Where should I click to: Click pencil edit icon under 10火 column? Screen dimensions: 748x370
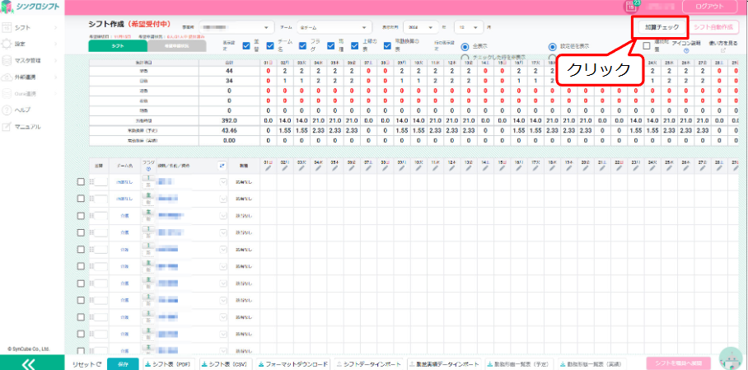pyautogui.click(x=418, y=168)
